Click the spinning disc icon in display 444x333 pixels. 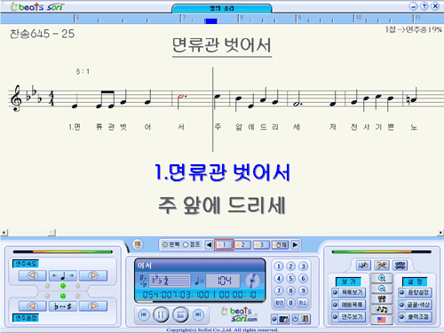tap(252, 281)
